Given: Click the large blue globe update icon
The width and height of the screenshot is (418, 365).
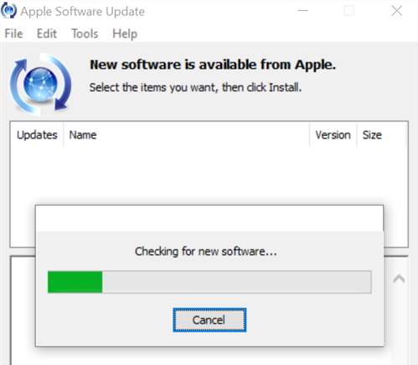Looking at the screenshot, I should [x=40, y=84].
